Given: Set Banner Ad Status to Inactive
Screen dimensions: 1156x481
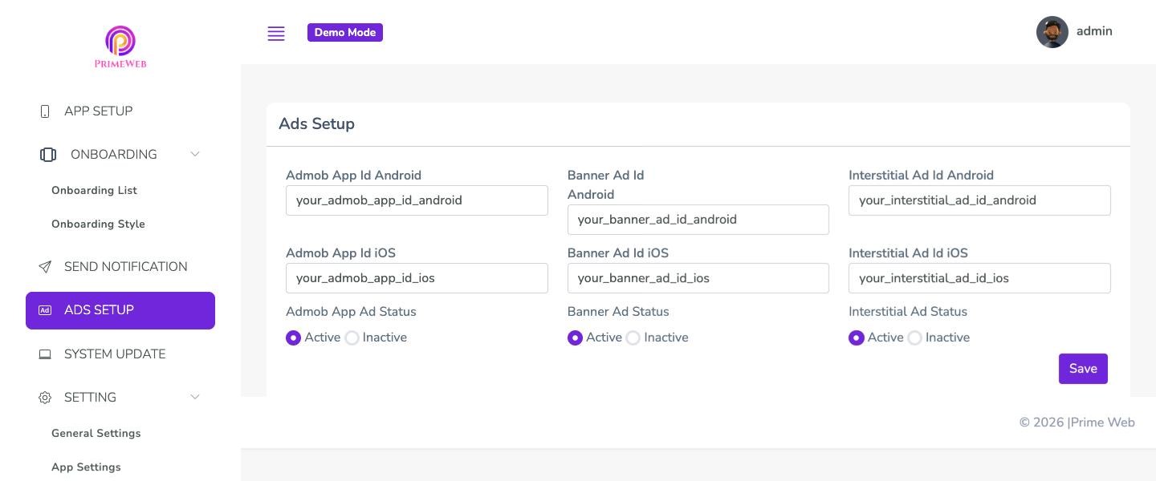Looking at the screenshot, I should tap(633, 338).
